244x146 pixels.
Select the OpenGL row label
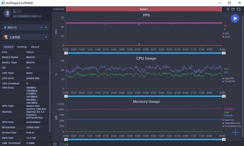[x=7, y=112]
